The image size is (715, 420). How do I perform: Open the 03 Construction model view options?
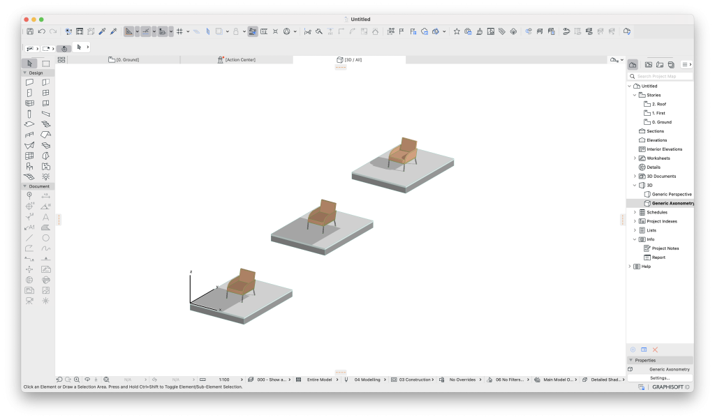point(414,380)
